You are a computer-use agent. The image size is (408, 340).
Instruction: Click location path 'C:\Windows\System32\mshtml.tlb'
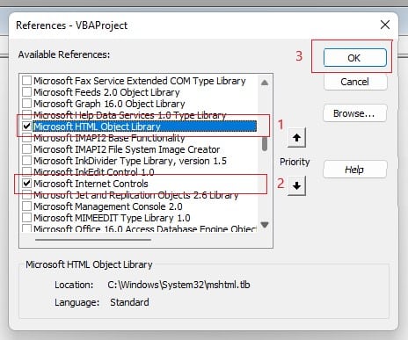point(178,285)
